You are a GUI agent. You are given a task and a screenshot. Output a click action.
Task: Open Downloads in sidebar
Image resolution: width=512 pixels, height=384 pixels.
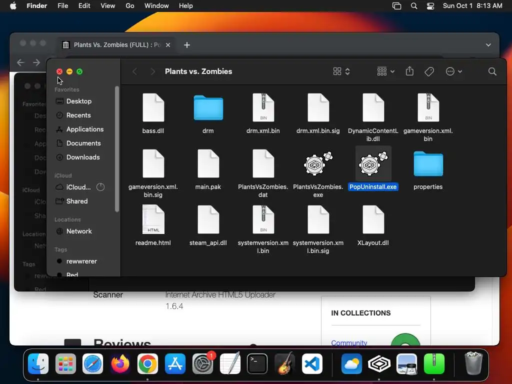point(83,157)
